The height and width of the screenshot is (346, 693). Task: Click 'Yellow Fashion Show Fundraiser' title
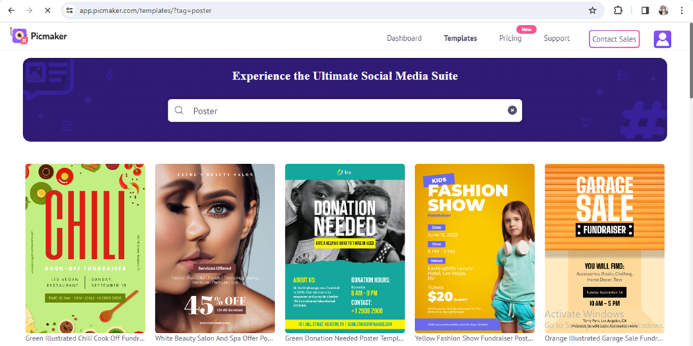pyautogui.click(x=474, y=338)
